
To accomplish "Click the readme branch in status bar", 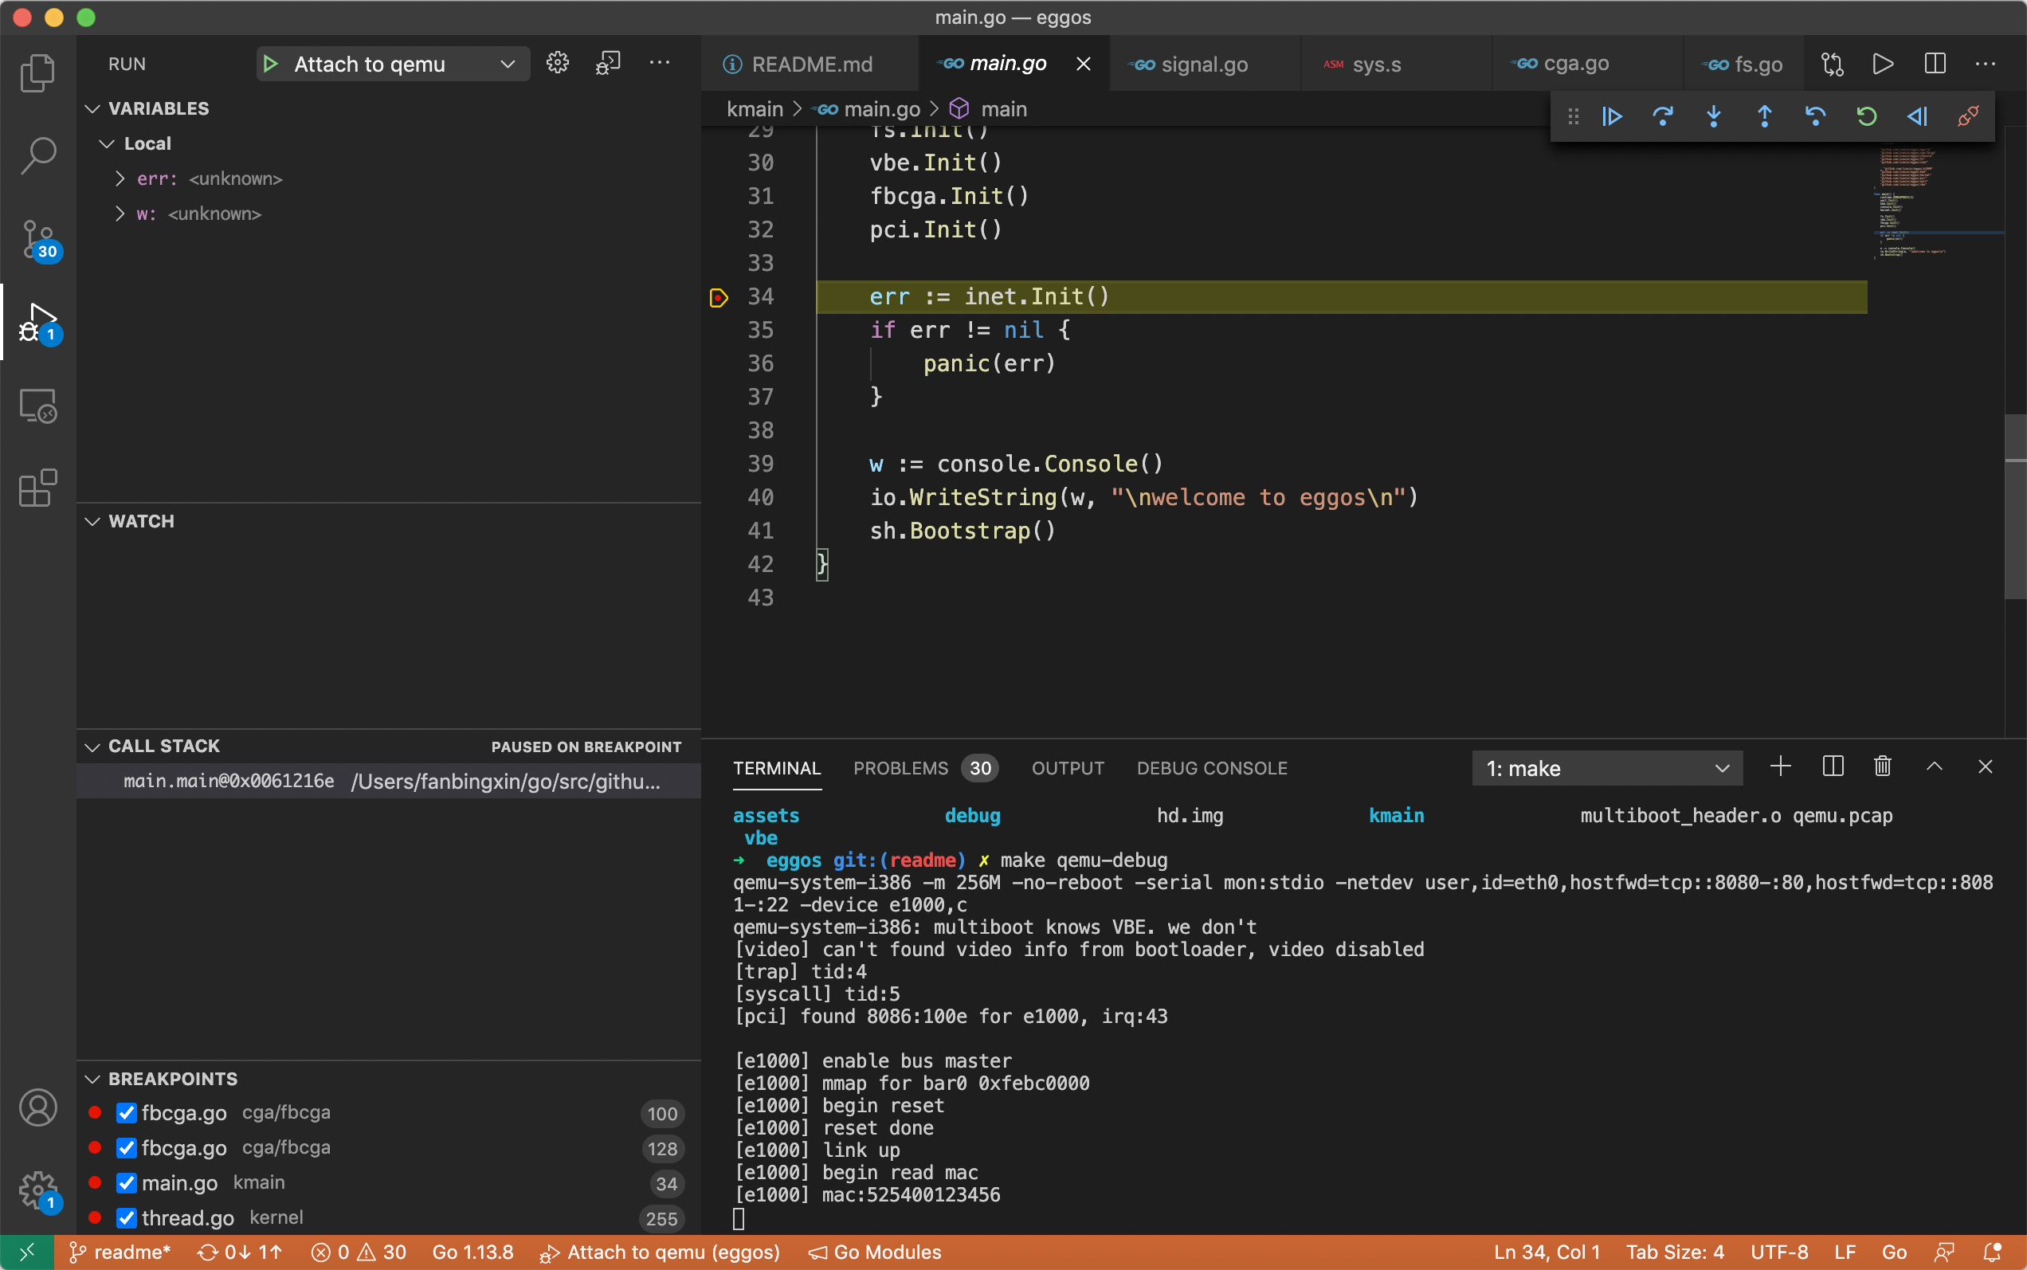I will 120,1252.
